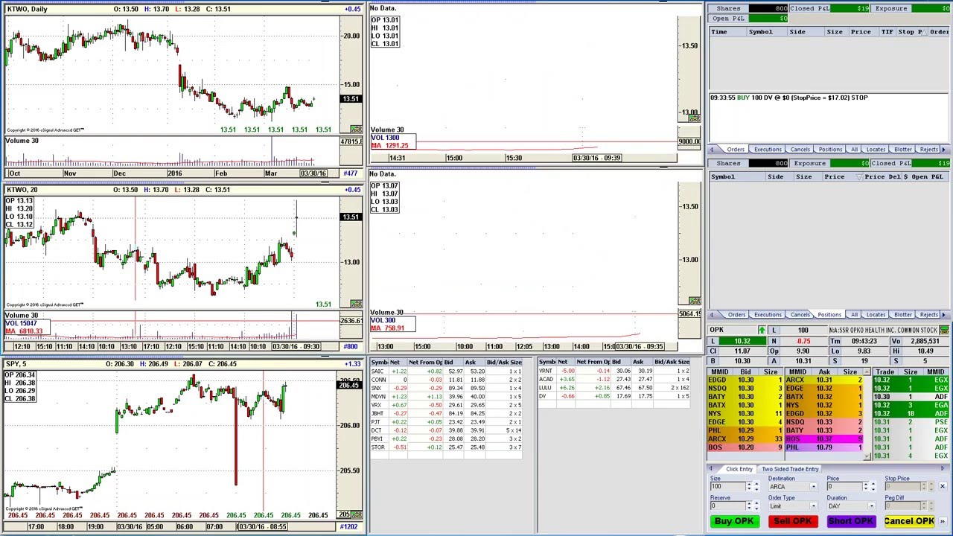The image size is (953, 536).
Task: Select the Two Sided Trade Entry tab
Action: tap(790, 469)
